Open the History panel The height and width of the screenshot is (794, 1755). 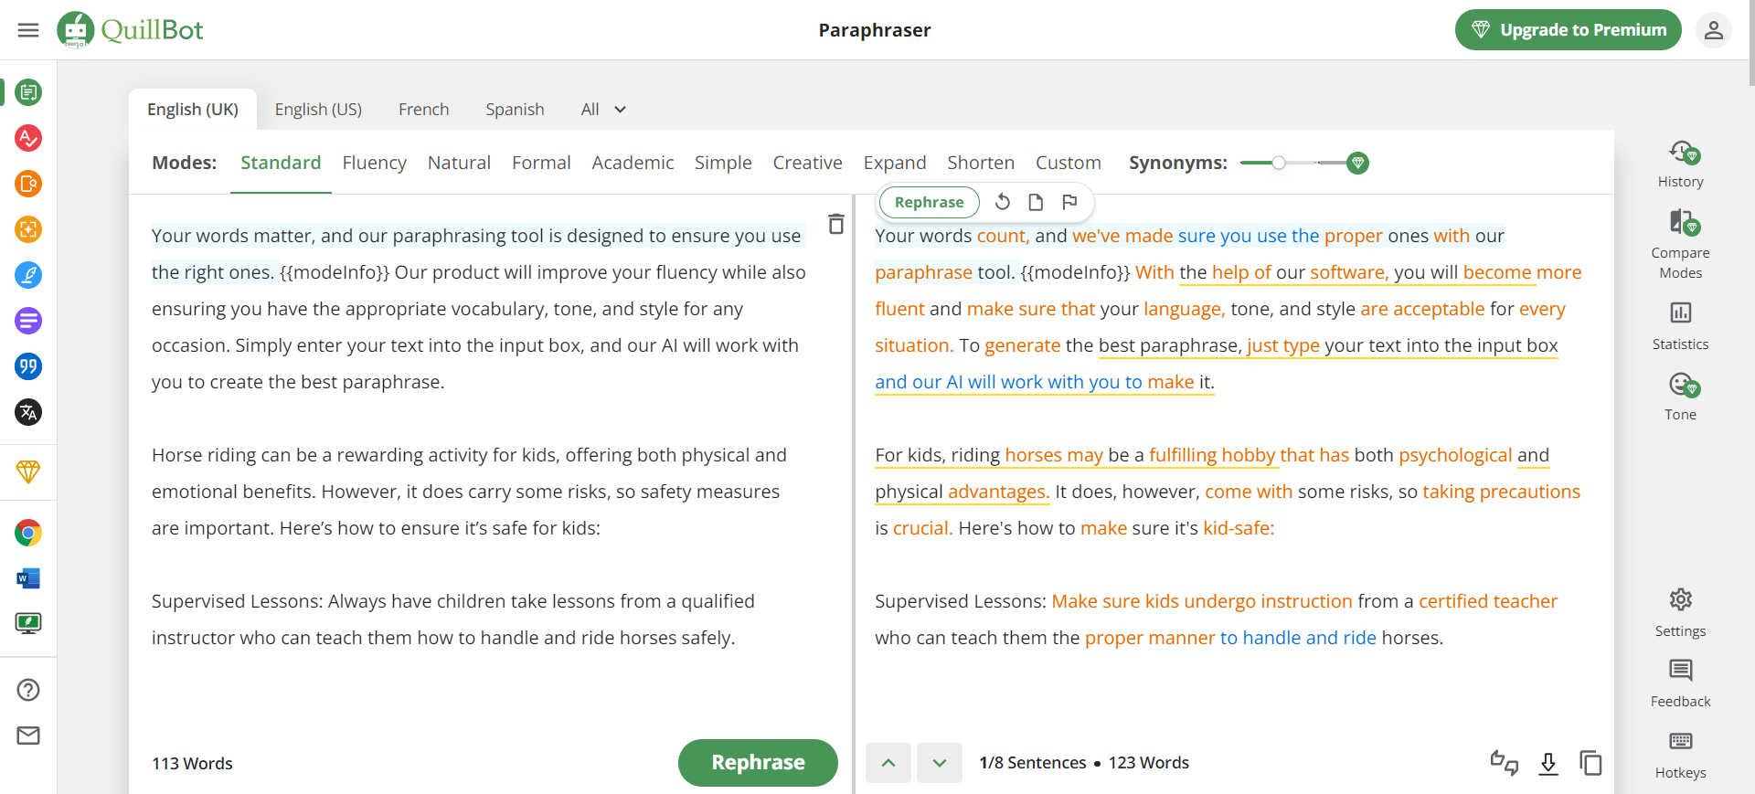point(1680,164)
